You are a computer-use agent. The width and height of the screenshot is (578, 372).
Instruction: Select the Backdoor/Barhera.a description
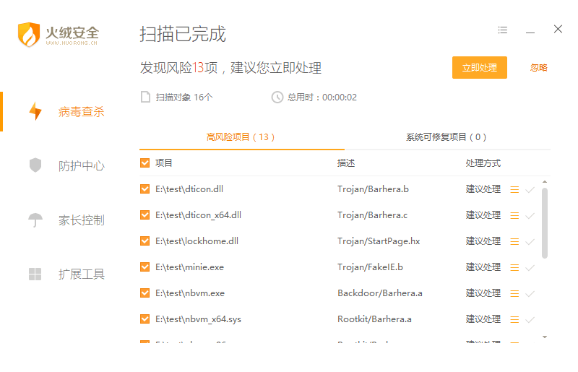(380, 293)
